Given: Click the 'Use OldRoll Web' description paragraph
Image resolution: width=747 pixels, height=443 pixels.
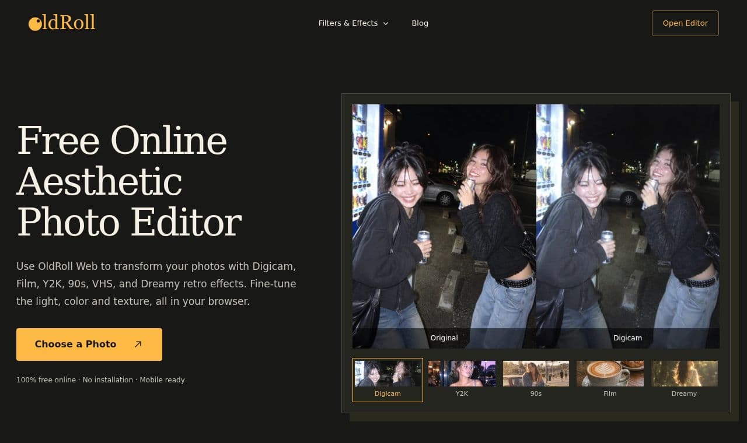Looking at the screenshot, I should (x=156, y=284).
